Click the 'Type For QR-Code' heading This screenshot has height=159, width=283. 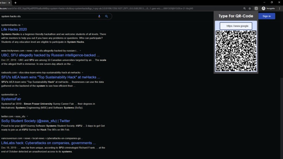[236, 16]
